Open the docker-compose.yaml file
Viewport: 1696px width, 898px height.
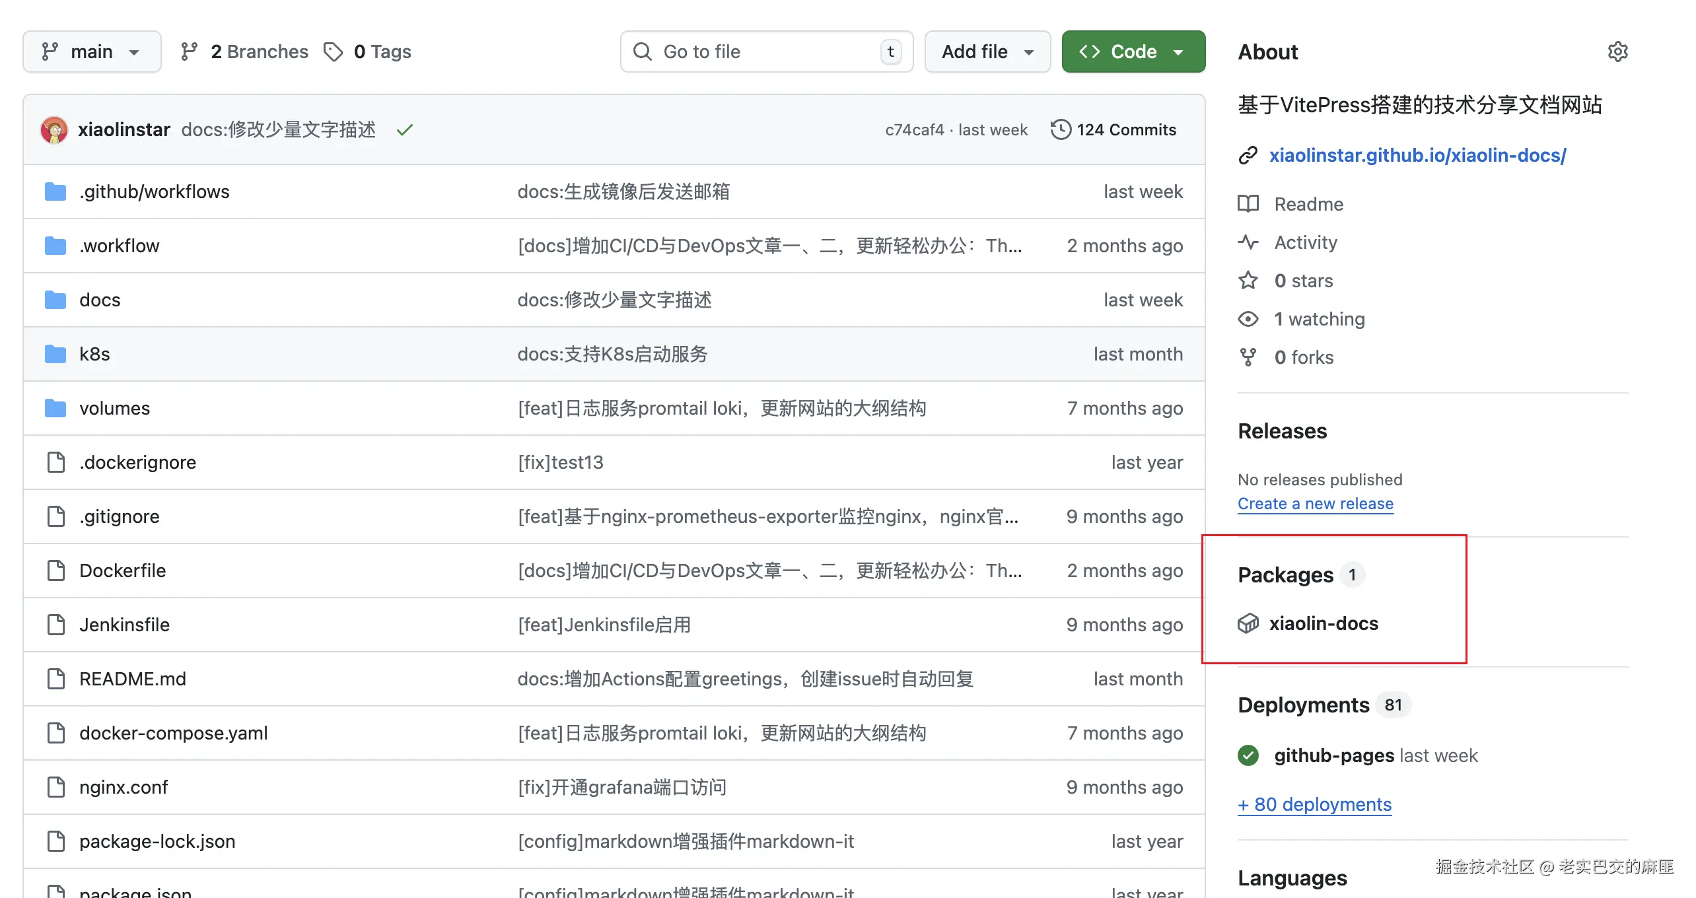[173, 734]
